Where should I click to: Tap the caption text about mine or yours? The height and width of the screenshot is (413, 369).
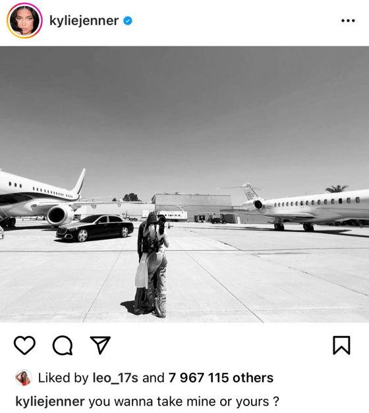tap(184, 402)
